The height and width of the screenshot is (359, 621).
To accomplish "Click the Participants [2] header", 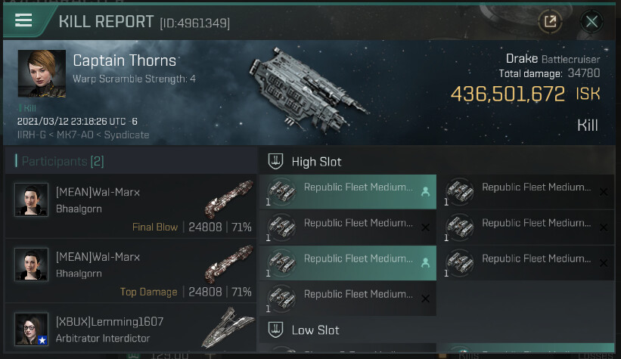I will coord(60,161).
